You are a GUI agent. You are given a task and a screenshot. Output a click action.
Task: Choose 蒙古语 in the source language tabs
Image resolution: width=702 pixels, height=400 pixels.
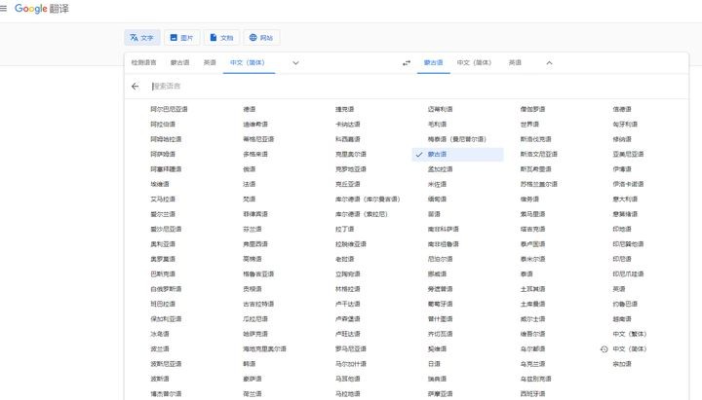(180, 62)
